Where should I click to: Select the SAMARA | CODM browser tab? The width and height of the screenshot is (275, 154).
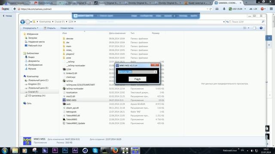[228, 3]
